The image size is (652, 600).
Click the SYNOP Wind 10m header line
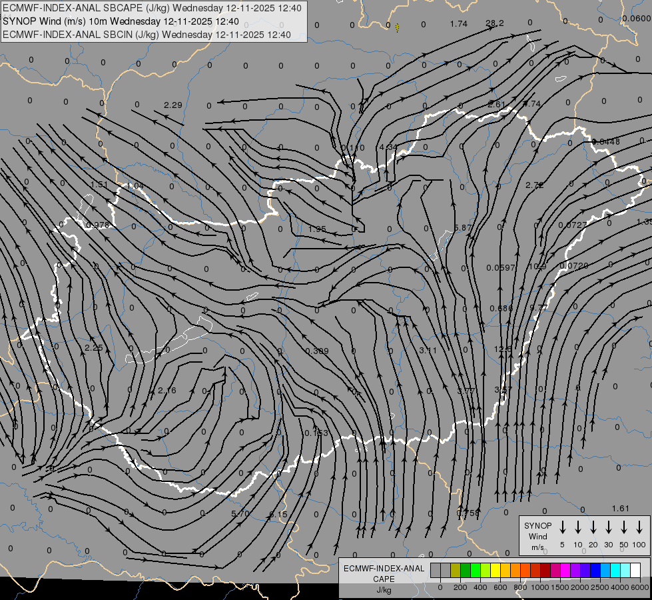[121, 21]
